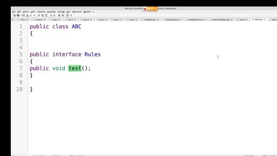The width and height of the screenshot is (277, 156).
Task: Click the Redo arrow icon
Action: click(55, 16)
